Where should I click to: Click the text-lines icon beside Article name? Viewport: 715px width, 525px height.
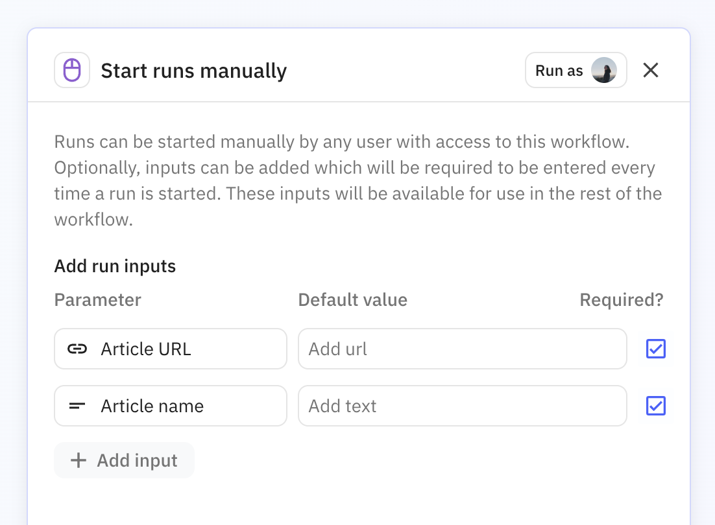click(x=77, y=406)
